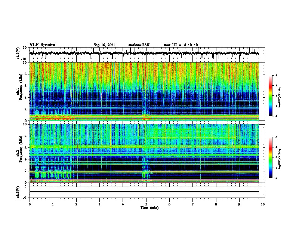This screenshot has height=229, width=296.
Task: Click the 'ch.3(V)' axis label
Action: point(18,192)
